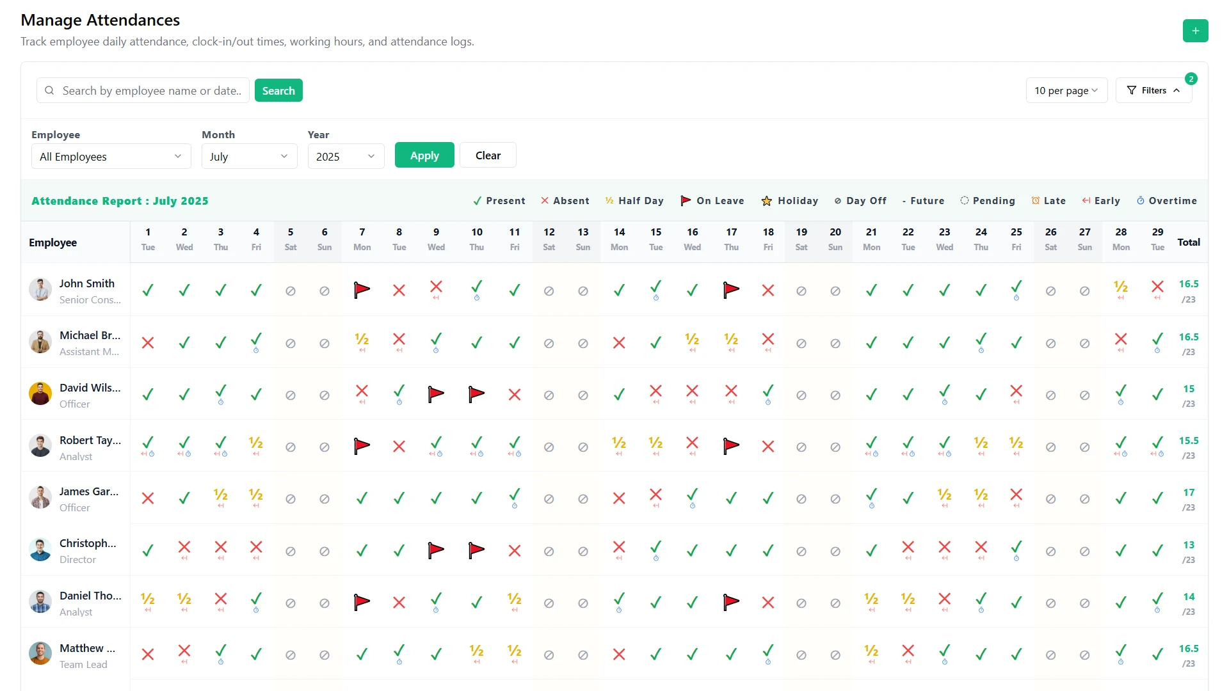Click Matthew's avatar photo
1229x691 pixels.
(40, 653)
